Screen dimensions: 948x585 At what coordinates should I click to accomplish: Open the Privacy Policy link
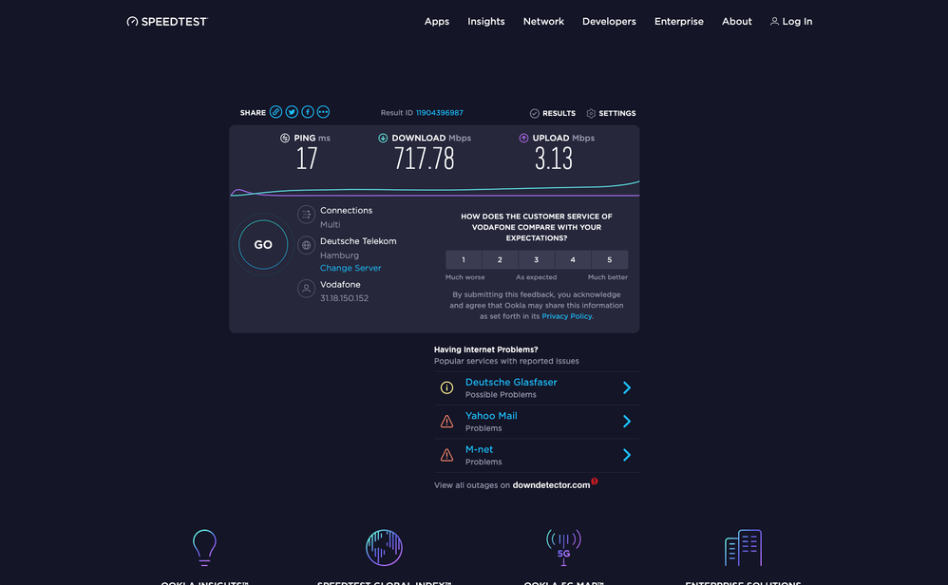tap(566, 316)
